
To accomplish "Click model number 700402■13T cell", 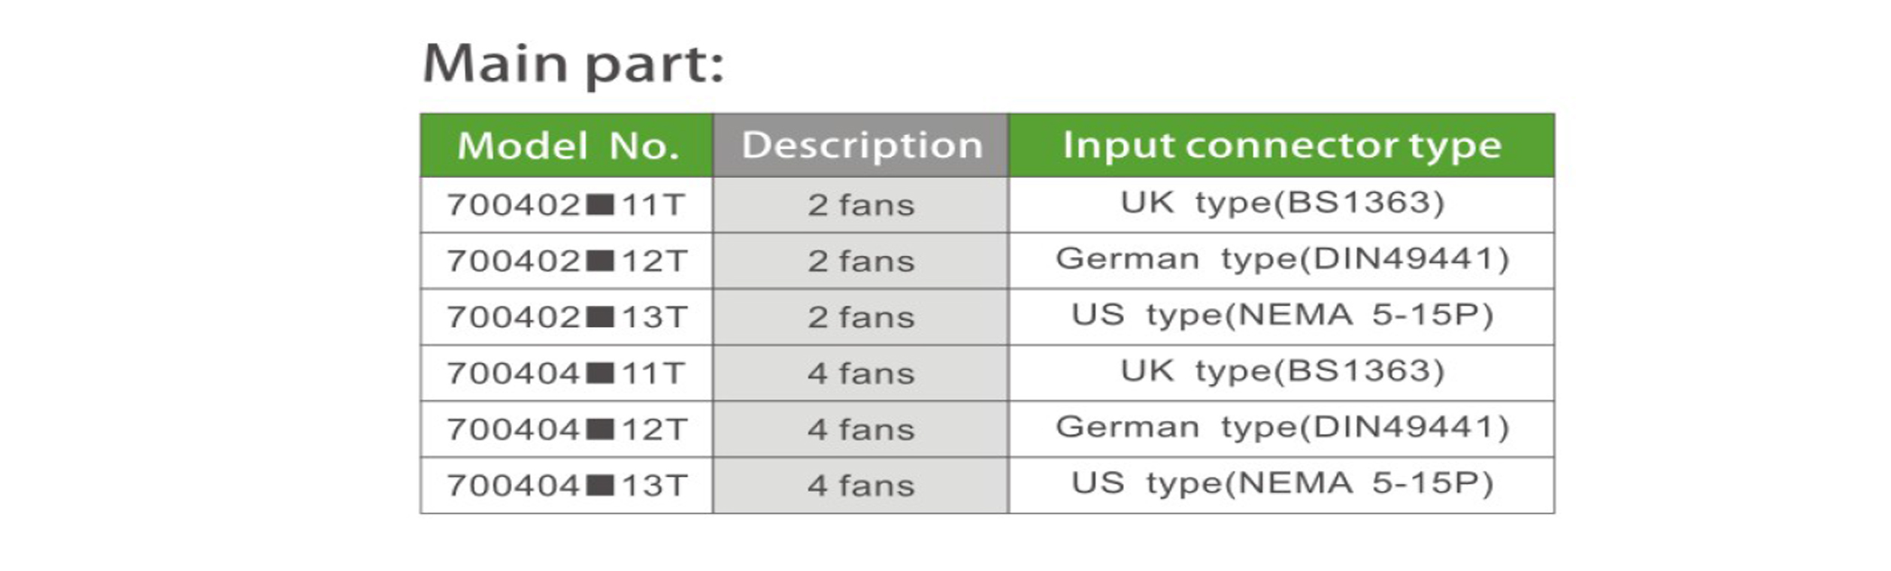I will click(566, 317).
